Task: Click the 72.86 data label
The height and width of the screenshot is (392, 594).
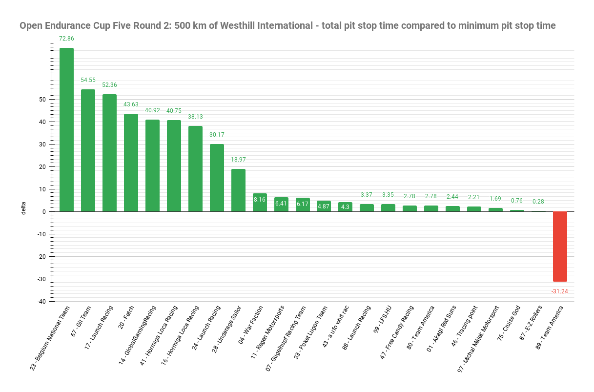Action: pyautogui.click(x=66, y=38)
